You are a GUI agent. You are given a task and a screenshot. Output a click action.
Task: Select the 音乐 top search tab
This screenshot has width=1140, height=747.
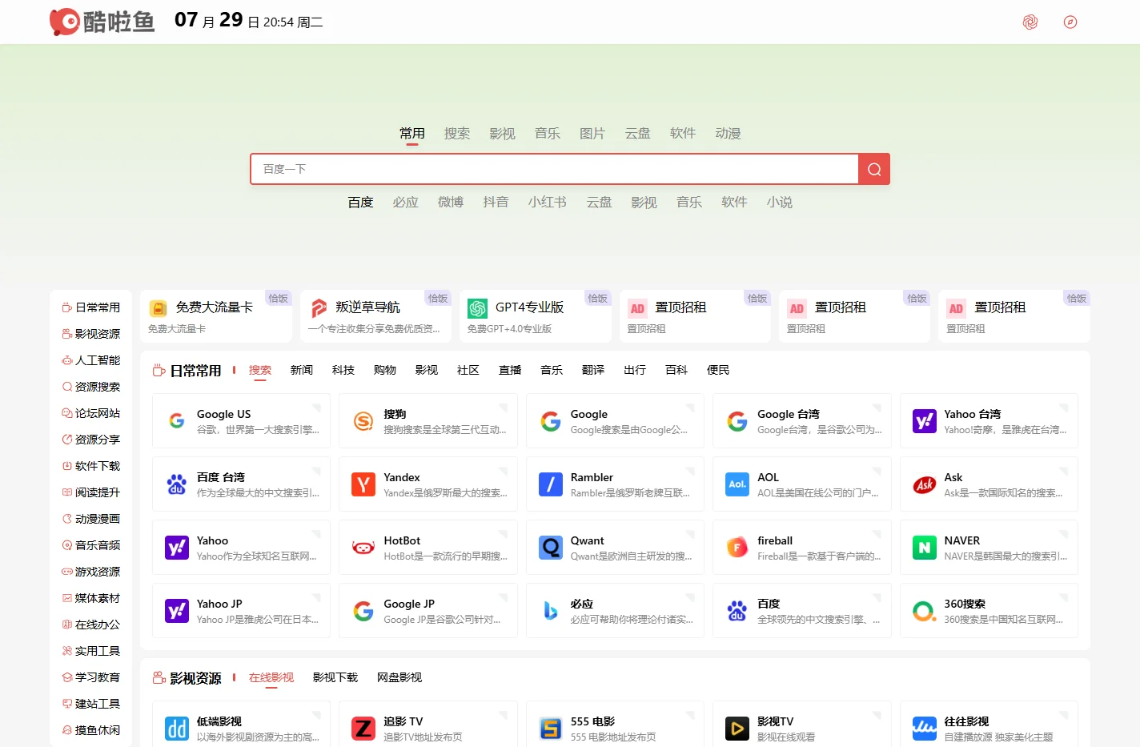click(548, 134)
